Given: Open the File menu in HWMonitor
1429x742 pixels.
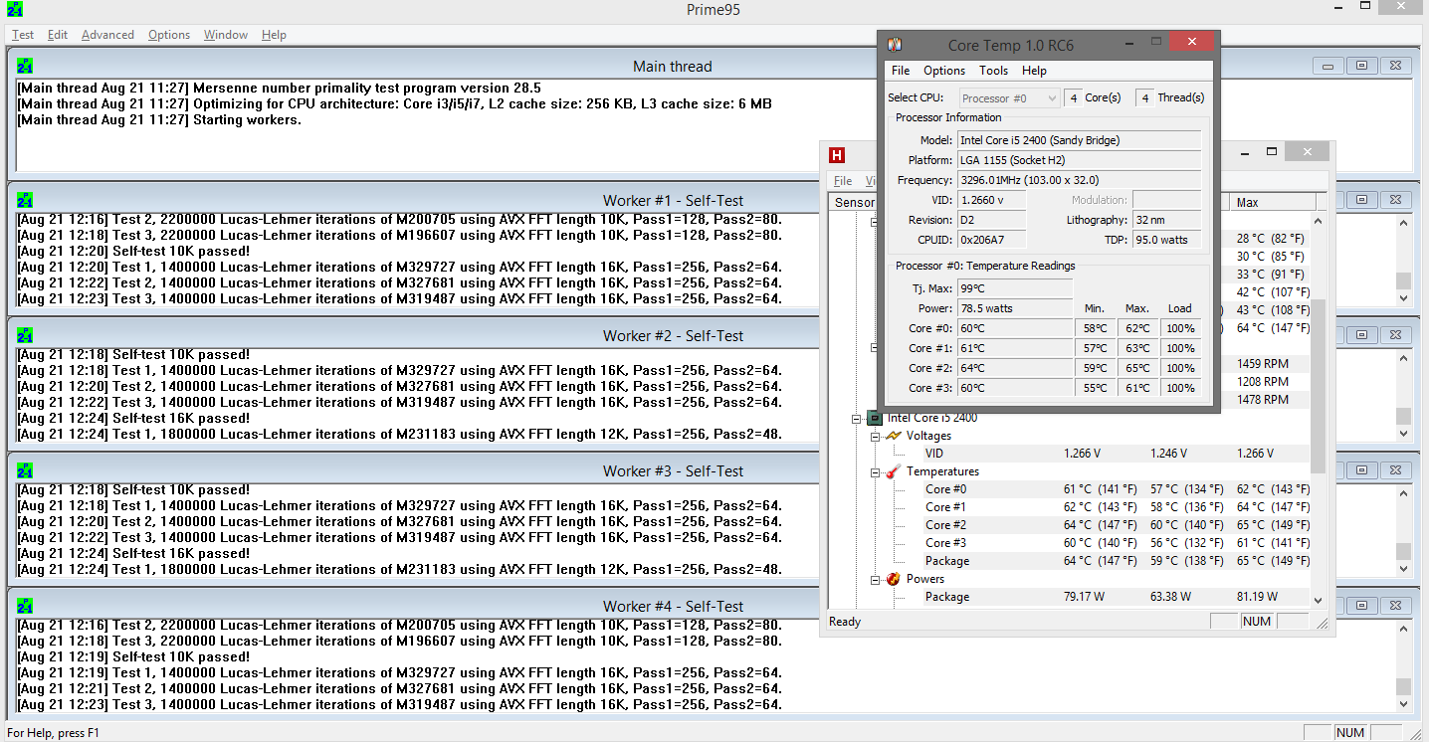Looking at the screenshot, I should [843, 181].
